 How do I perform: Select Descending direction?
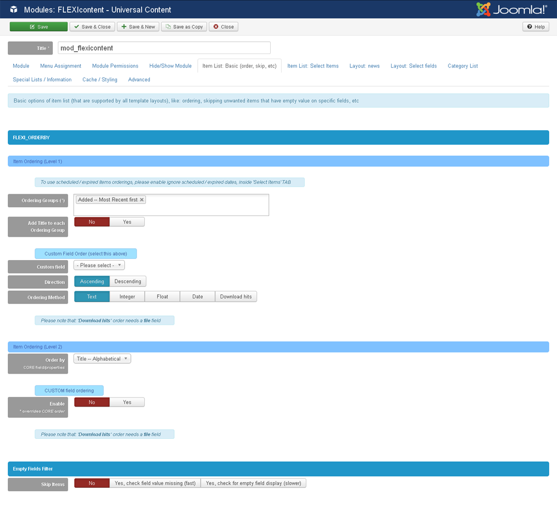pyautogui.click(x=128, y=281)
